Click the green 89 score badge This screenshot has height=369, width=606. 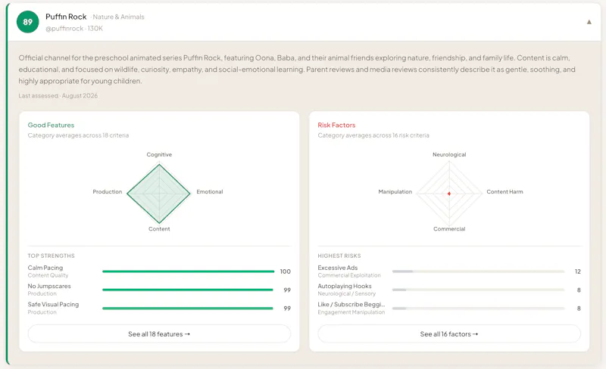(x=27, y=22)
